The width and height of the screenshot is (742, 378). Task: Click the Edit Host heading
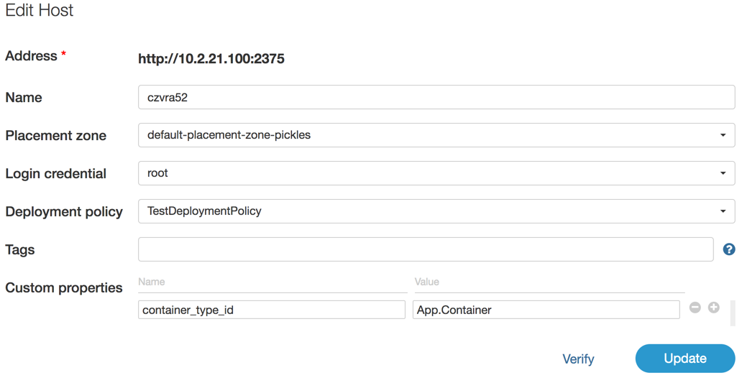tap(40, 11)
